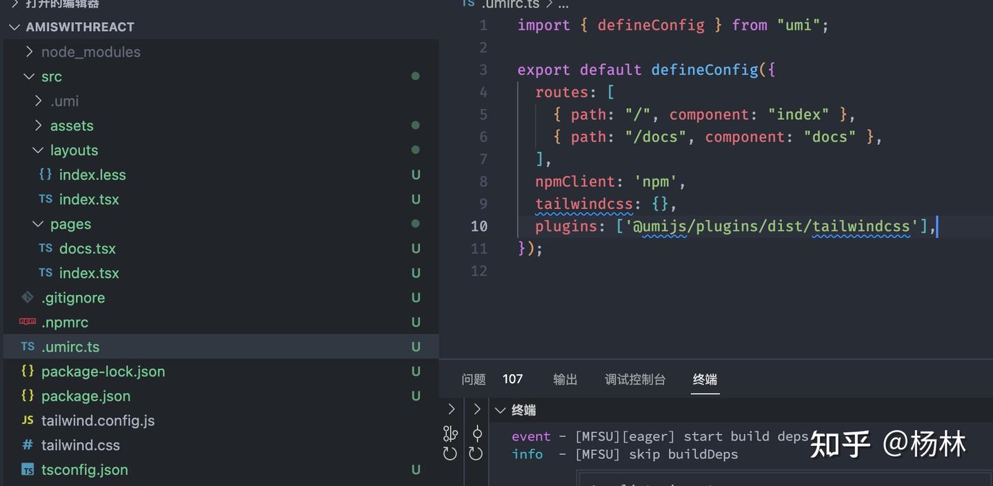This screenshot has width=993, height=486.
Task: Switch to the 输出 panel tab
Action: tap(565, 379)
